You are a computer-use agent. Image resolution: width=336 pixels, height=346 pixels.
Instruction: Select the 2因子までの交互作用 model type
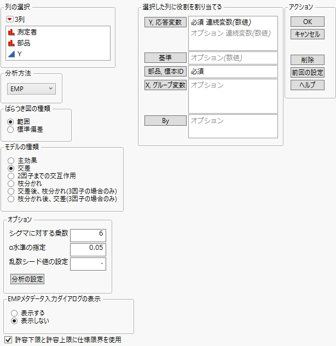tap(11, 176)
